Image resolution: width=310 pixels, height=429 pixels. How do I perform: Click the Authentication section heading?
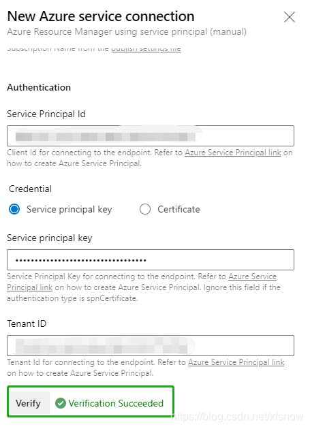click(39, 87)
